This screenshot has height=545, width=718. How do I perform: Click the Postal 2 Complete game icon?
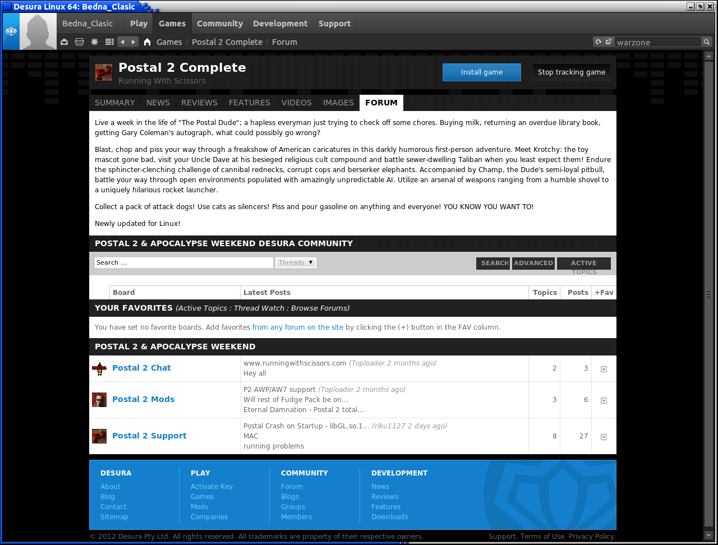[104, 72]
